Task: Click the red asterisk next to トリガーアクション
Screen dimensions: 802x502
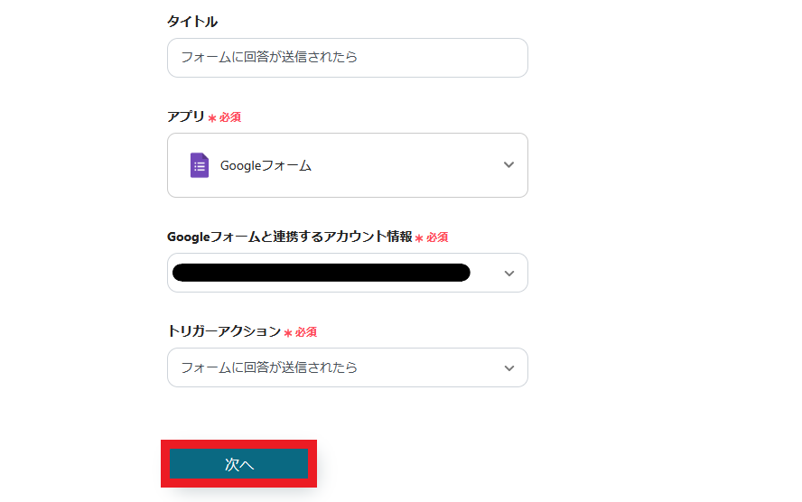Action: (288, 333)
